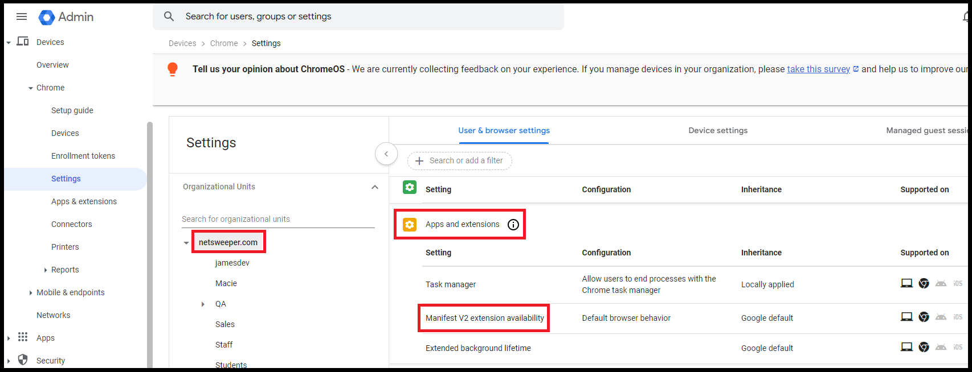Select the jamesdev organizational unit
Viewport: 972px width, 372px height.
coord(232,263)
